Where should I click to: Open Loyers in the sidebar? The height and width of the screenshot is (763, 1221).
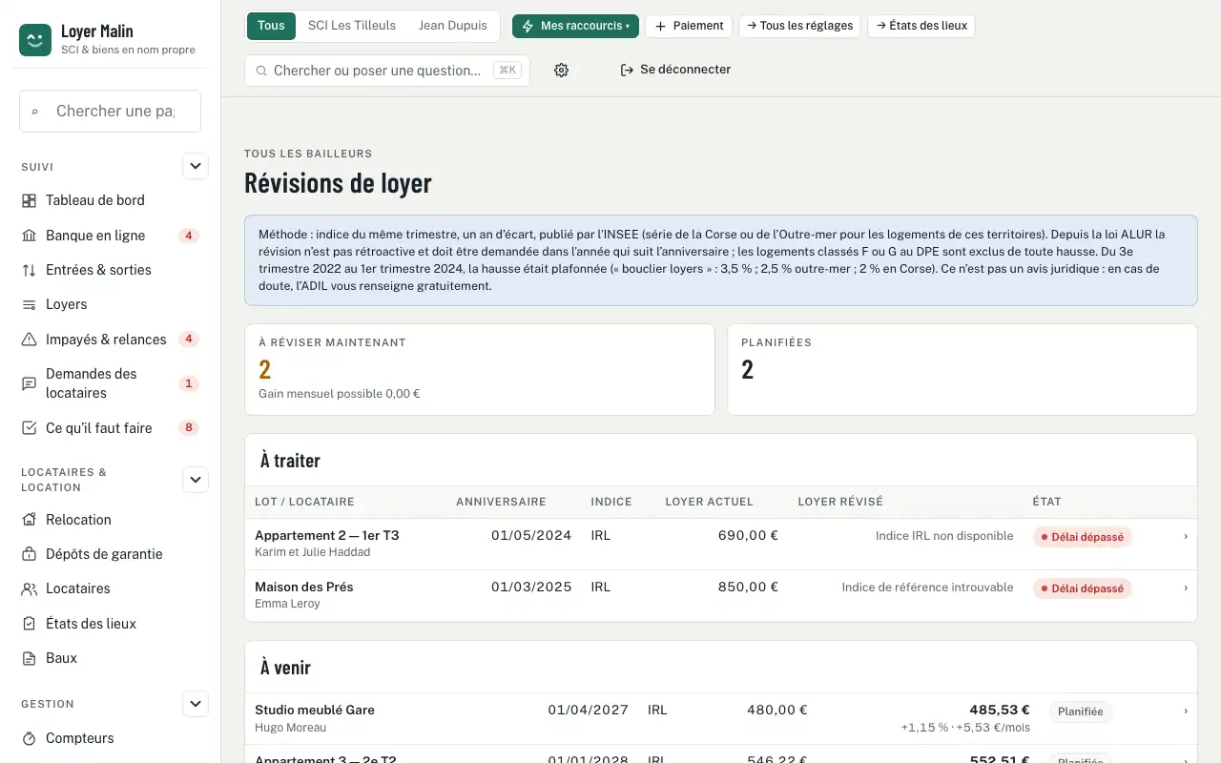pos(110,304)
